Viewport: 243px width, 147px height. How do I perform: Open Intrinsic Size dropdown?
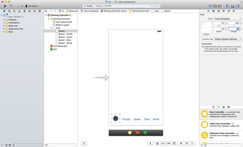[228, 39]
